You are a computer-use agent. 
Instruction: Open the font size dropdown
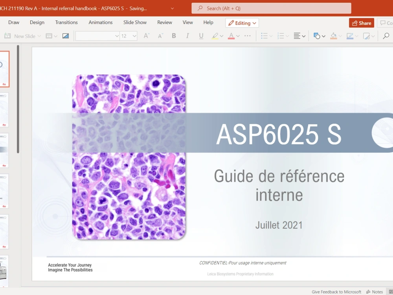pyautogui.click(x=134, y=36)
